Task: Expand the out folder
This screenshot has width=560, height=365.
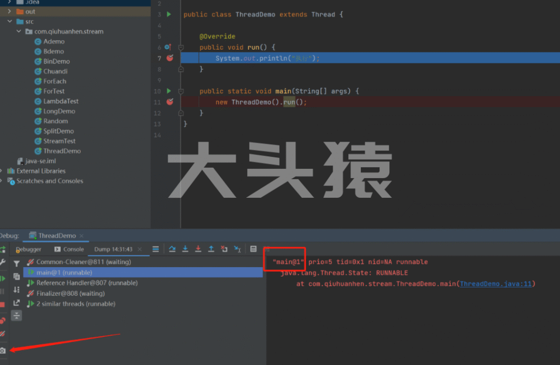Action: point(10,11)
